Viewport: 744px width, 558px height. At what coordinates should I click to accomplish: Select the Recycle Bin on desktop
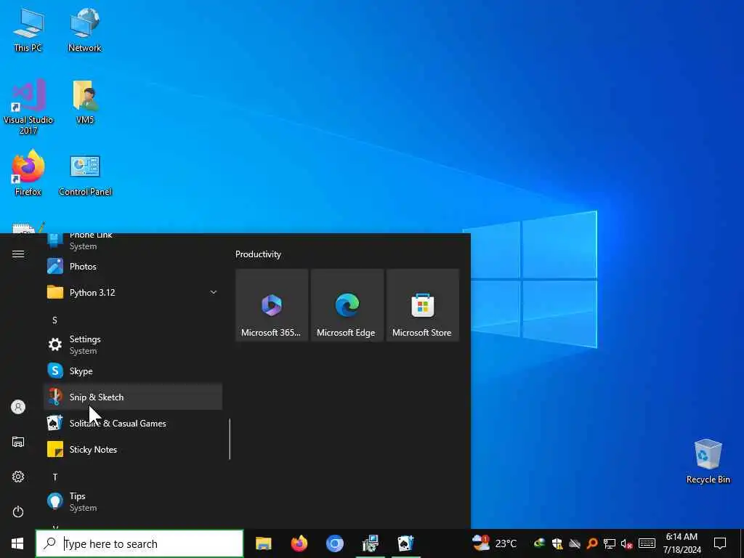click(708, 461)
